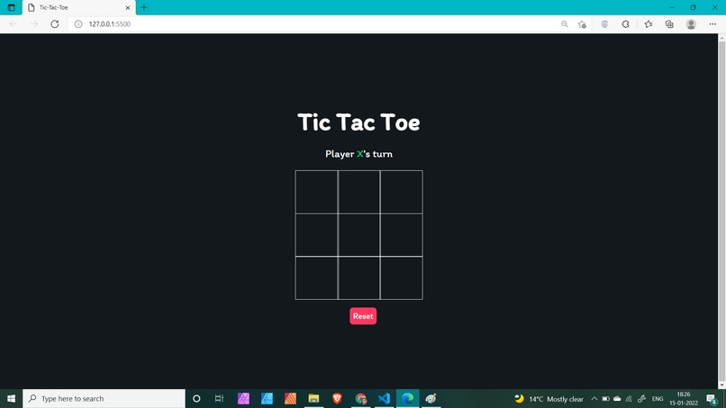Open Visual Studio Code from the taskbar
Screen dimensions: 726x408
point(384,398)
